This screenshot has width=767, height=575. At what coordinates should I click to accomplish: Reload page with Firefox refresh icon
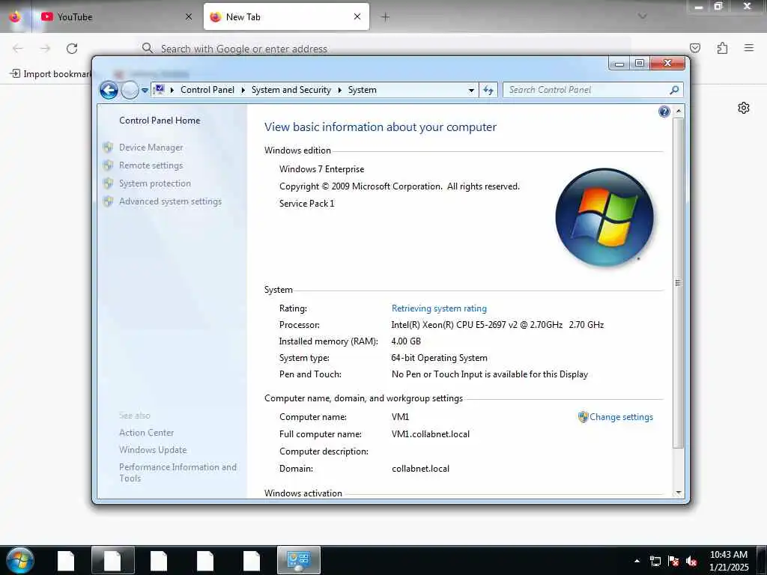[72, 49]
